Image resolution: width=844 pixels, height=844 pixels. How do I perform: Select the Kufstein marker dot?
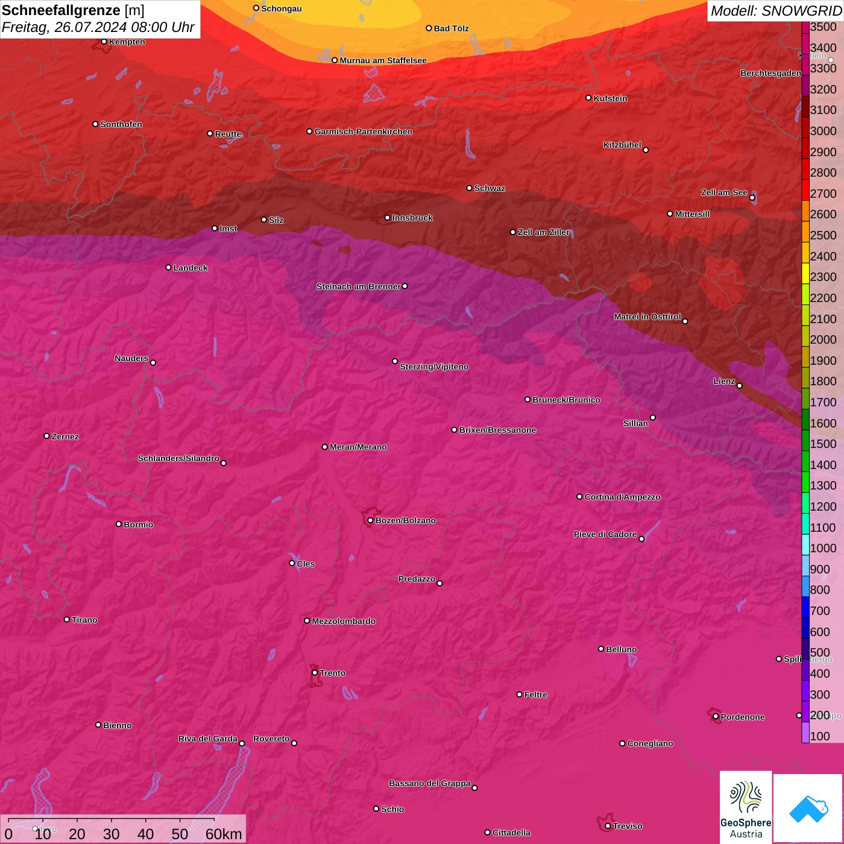click(589, 98)
